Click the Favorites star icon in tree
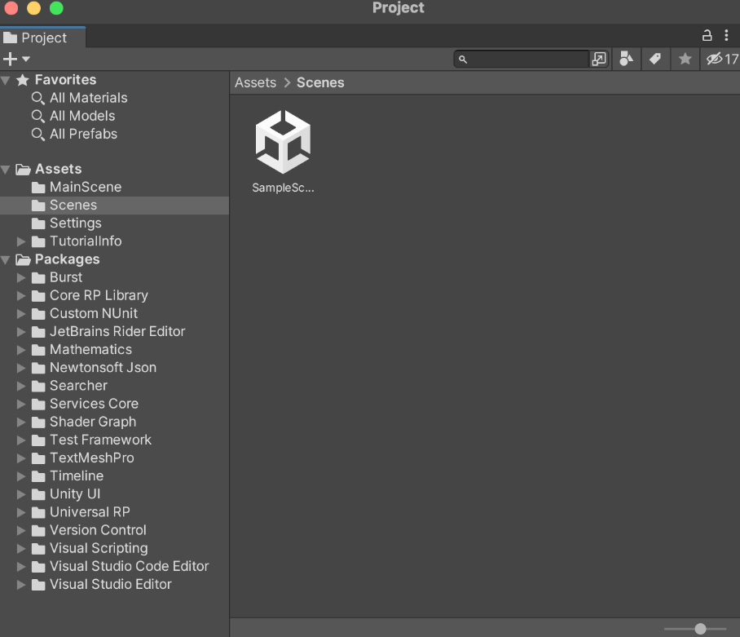Screen dimensions: 740x637 click(23, 80)
